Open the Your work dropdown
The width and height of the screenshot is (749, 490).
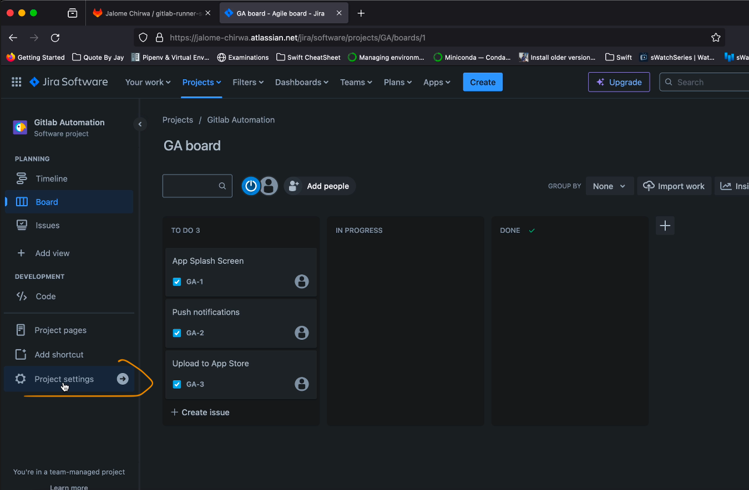148,82
